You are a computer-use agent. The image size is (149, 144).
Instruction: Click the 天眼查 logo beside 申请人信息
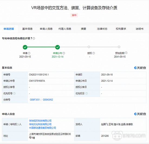140,114
